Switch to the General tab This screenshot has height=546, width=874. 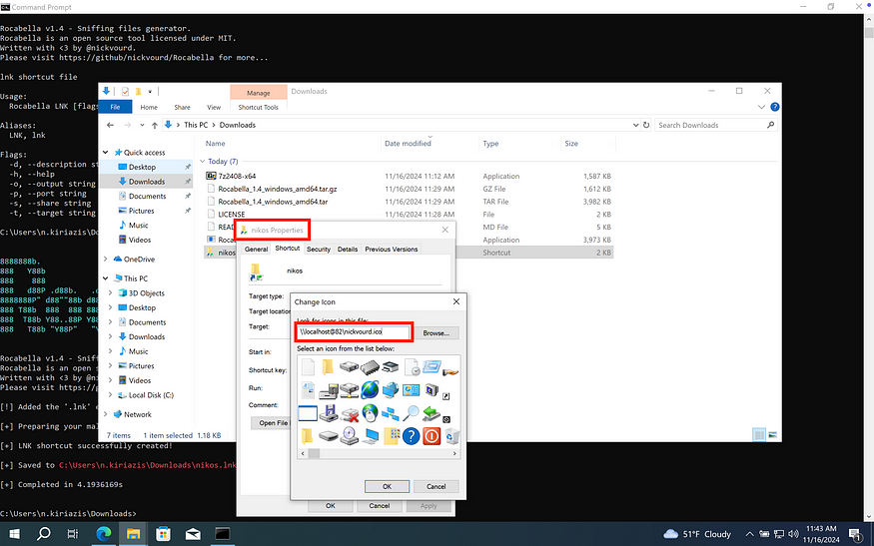point(256,249)
